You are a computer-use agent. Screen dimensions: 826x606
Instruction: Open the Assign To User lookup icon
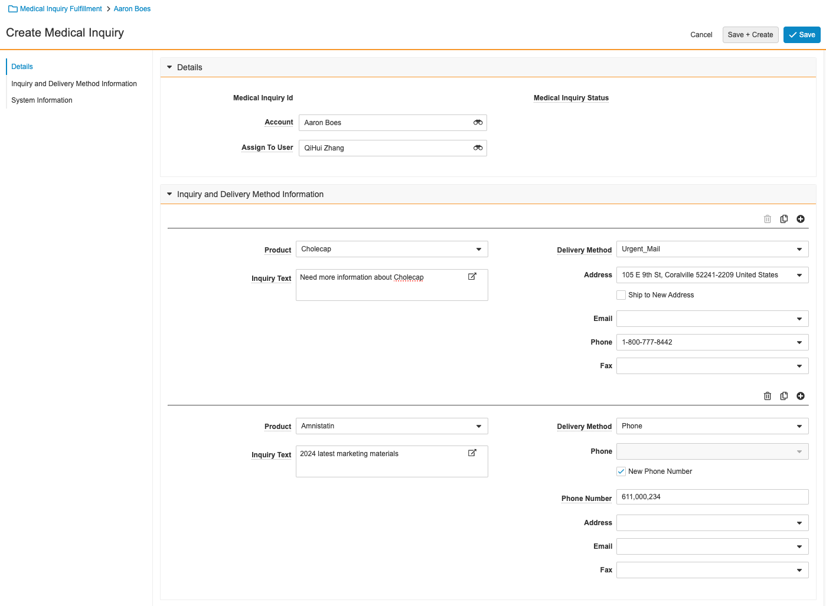[478, 148]
